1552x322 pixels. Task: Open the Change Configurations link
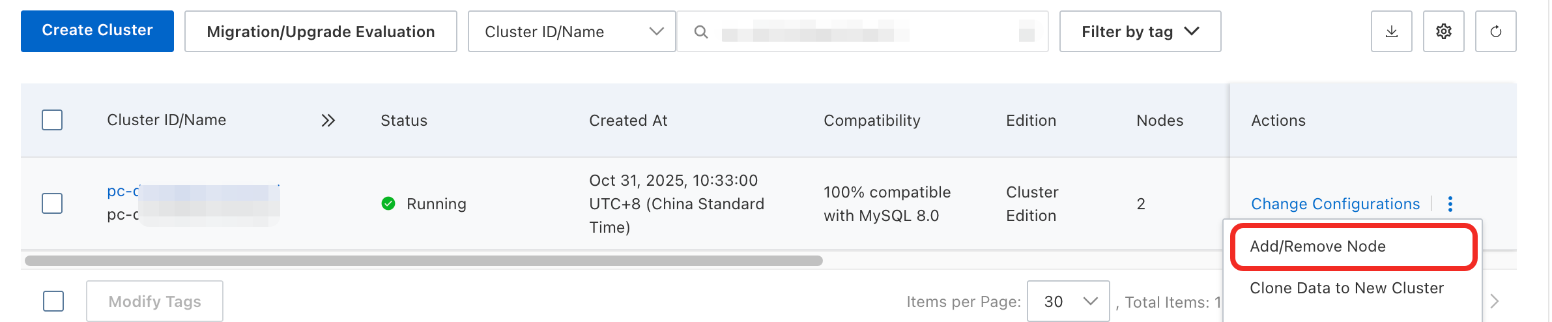coord(1335,204)
